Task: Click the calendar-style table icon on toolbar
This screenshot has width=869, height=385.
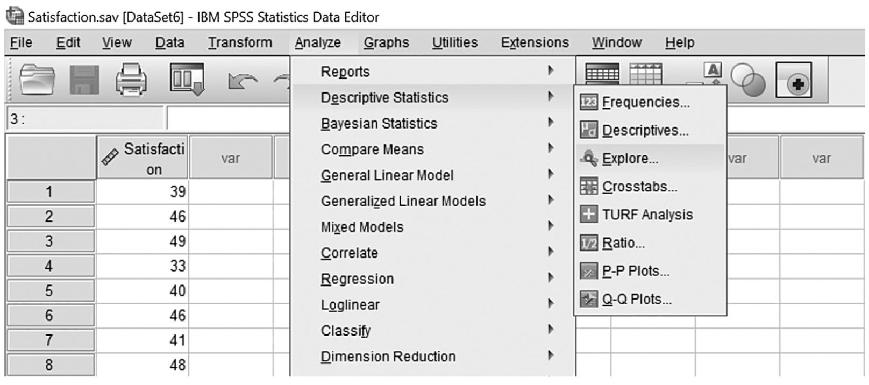Action: coord(645,74)
